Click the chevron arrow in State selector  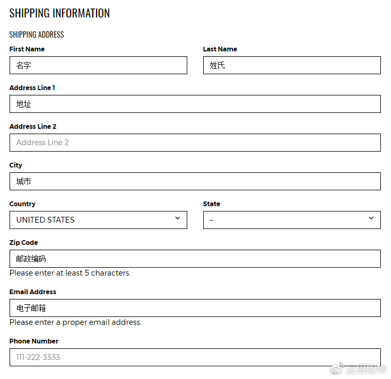click(x=371, y=218)
